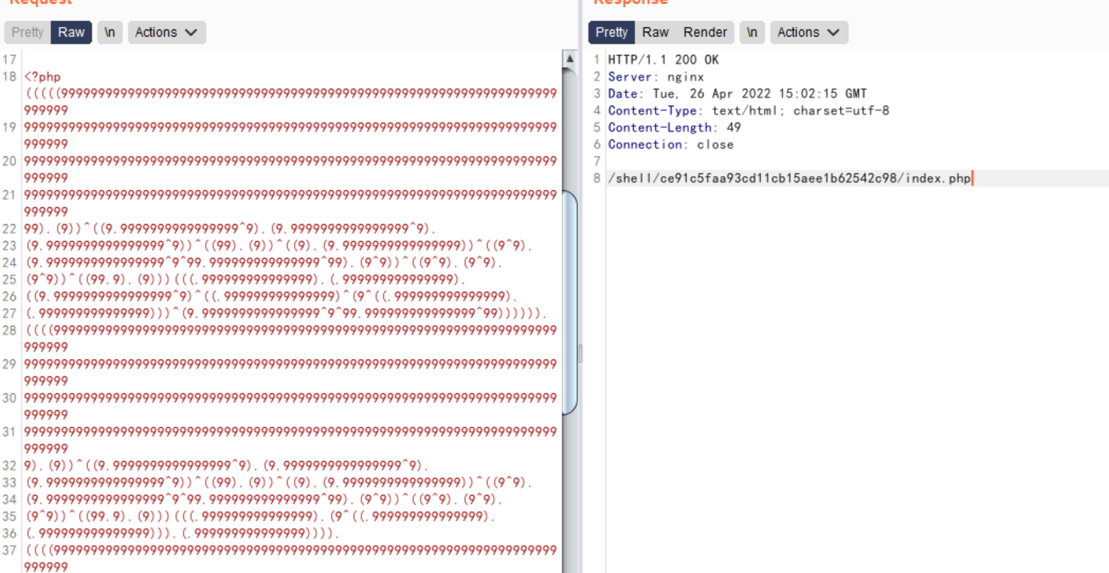
Task: Select the Pretty tab in Response panel
Action: pos(612,32)
